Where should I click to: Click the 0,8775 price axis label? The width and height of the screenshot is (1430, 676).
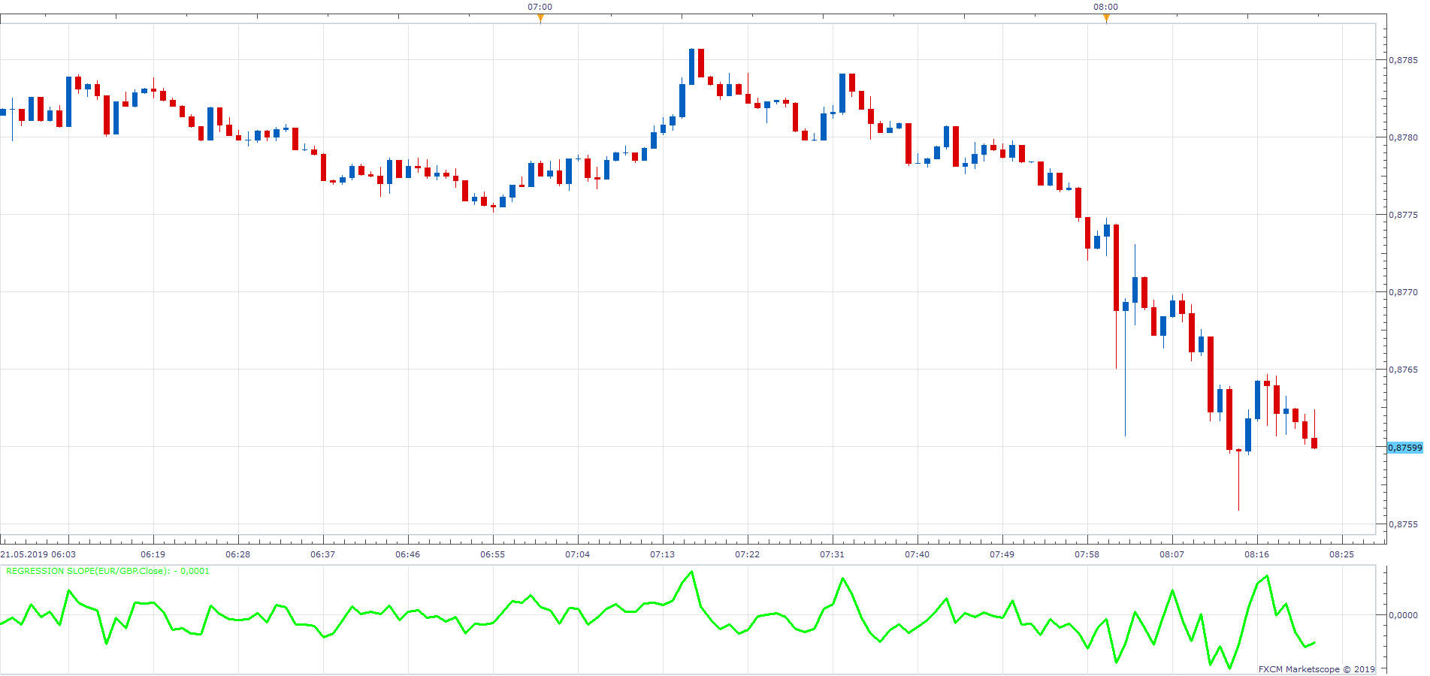coord(1403,215)
